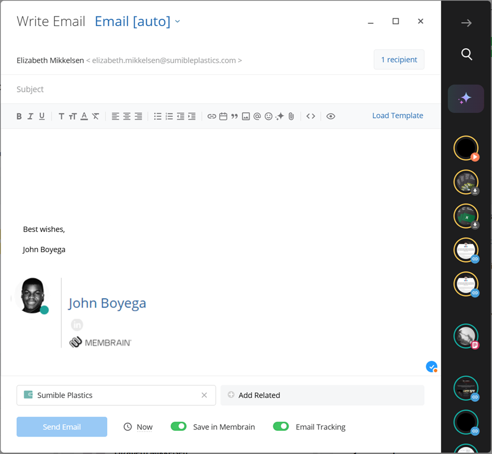The image size is (492, 454).
Task: Open the teal-ringed thumbnail with pink note badge
Action: coord(466,336)
